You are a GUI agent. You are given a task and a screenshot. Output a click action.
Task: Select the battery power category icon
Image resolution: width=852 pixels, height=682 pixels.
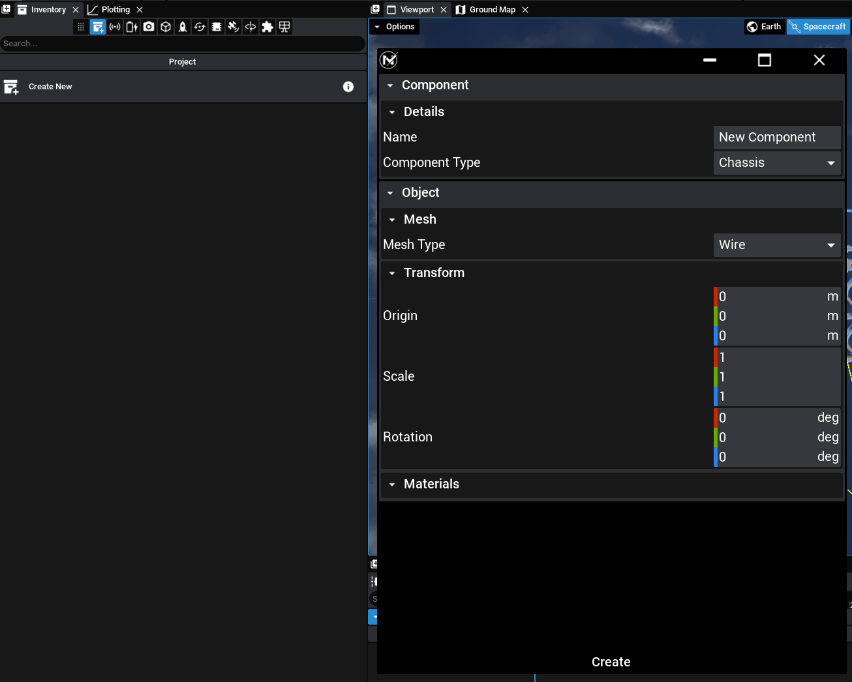click(132, 27)
